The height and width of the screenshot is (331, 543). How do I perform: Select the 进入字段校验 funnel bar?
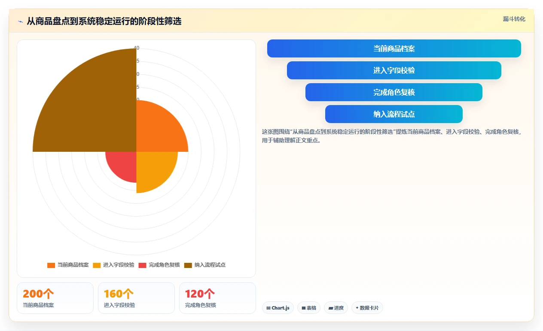(394, 70)
